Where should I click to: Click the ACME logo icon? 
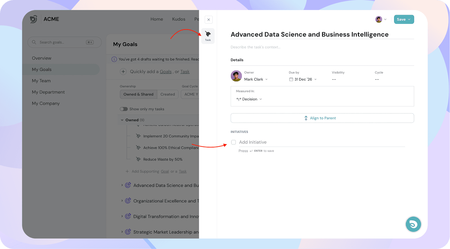tap(34, 19)
